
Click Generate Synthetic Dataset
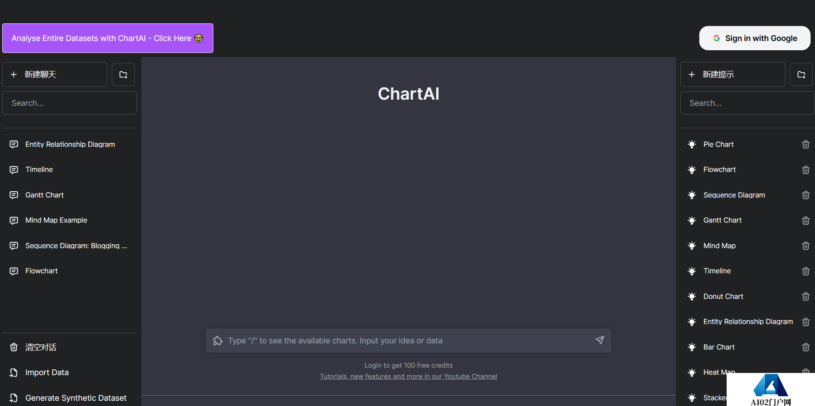pyautogui.click(x=69, y=398)
